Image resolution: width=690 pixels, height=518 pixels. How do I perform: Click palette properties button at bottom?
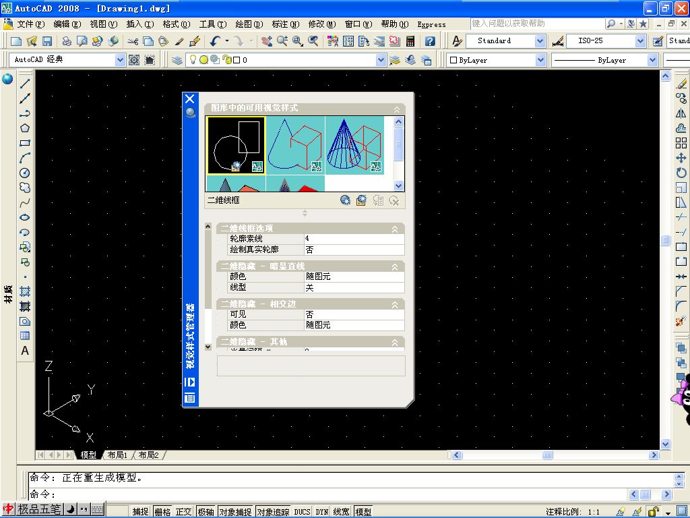(x=189, y=398)
